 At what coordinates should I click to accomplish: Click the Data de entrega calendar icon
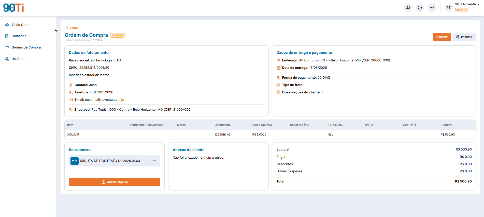[x=278, y=68]
